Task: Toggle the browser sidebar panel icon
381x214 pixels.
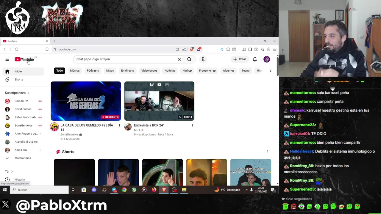Action: [x=250, y=49]
